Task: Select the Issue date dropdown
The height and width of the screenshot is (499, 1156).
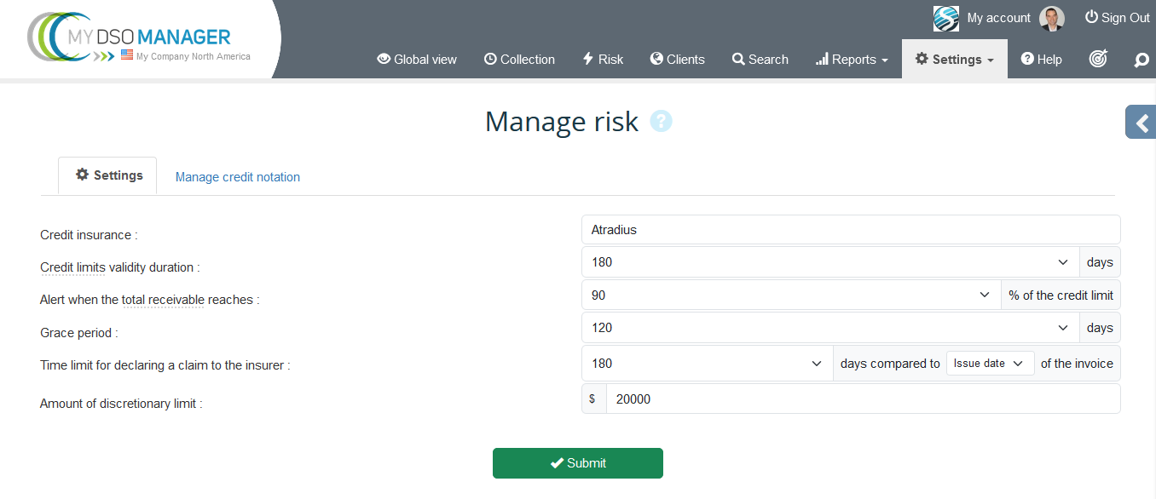Action: point(990,364)
